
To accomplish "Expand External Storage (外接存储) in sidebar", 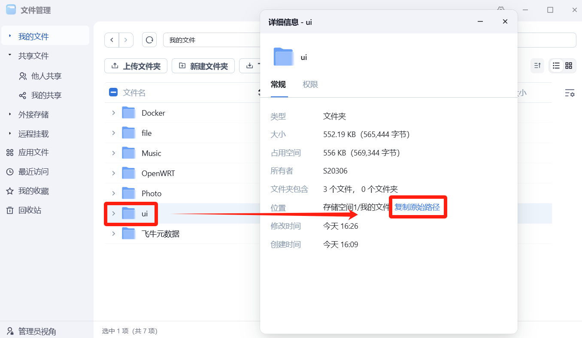I will (10, 114).
